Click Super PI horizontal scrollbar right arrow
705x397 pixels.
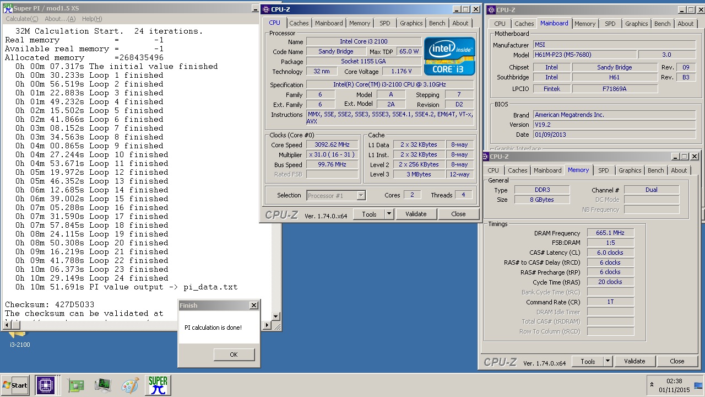(x=268, y=325)
